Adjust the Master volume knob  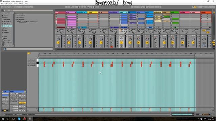[204, 39]
